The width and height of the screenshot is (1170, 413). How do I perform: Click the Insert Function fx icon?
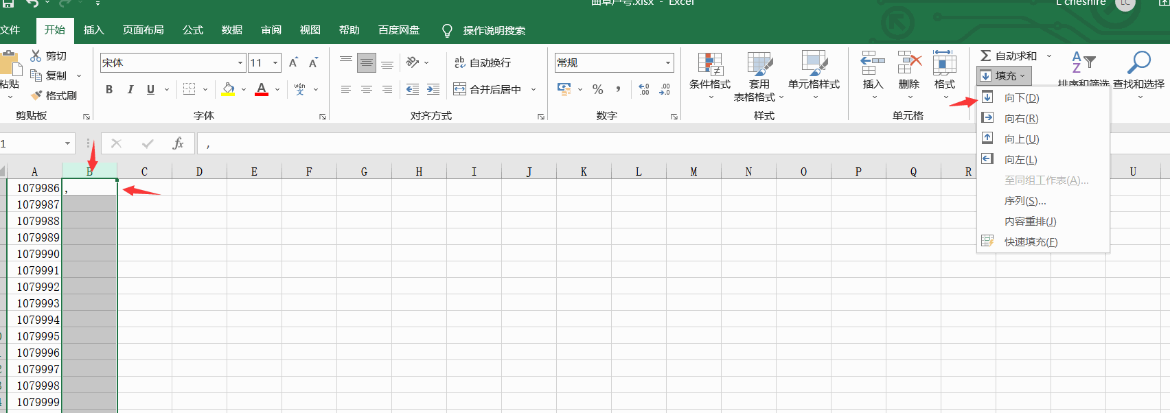[178, 143]
